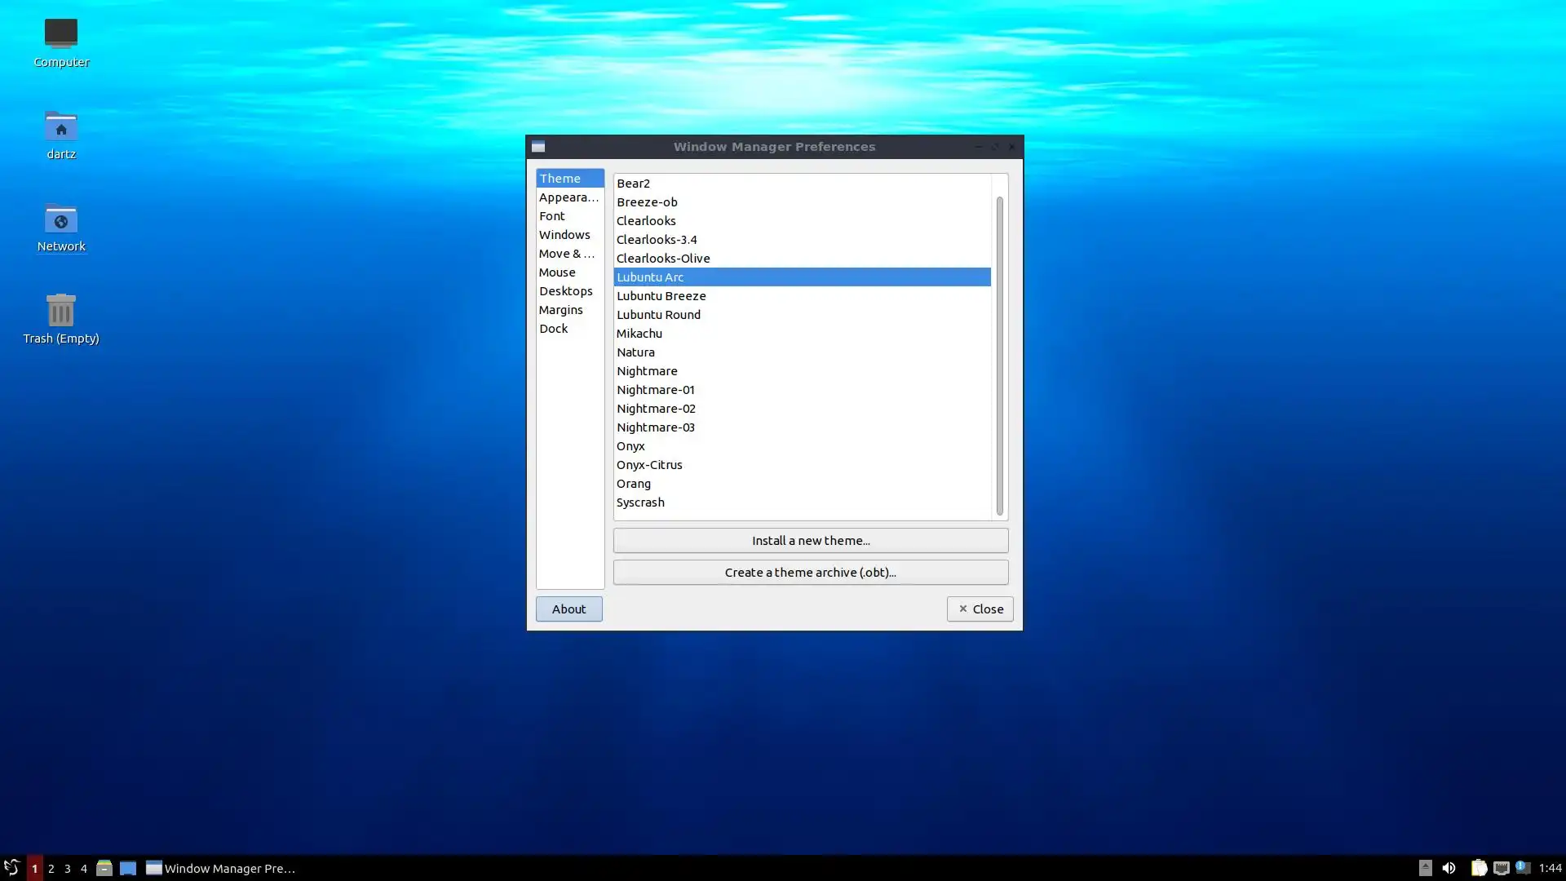1566x881 pixels.
Task: Open the clipboard manager tray icon
Action: pos(1478,868)
